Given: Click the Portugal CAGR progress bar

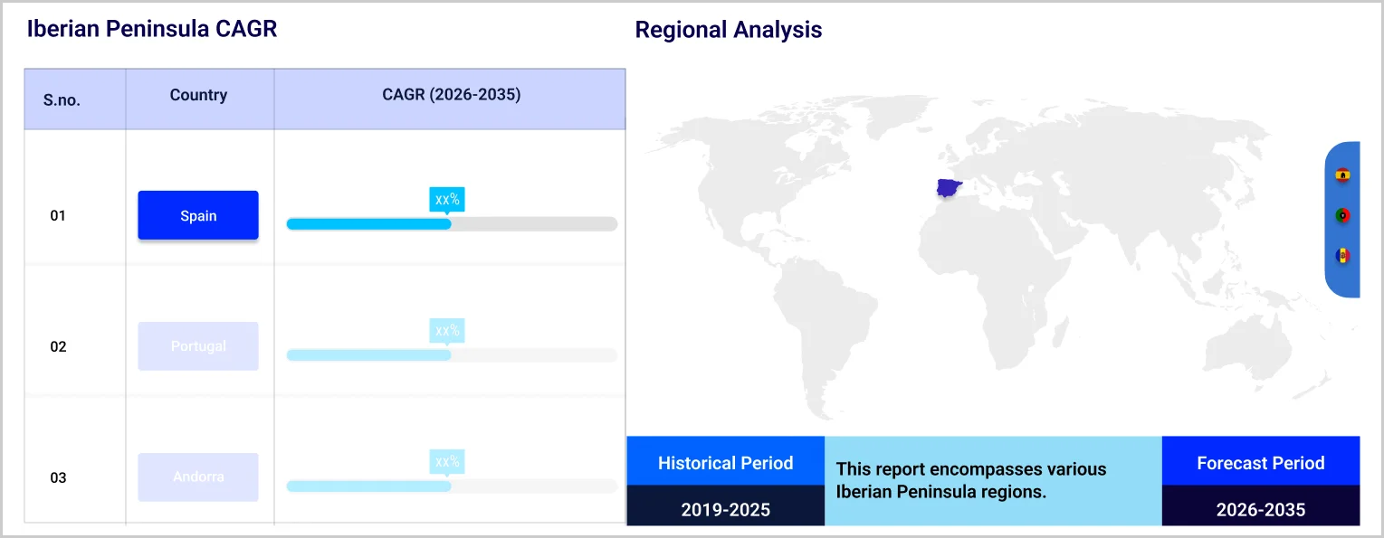Looking at the screenshot, I should (x=452, y=355).
